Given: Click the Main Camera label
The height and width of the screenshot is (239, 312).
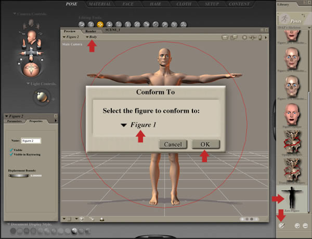Looking at the screenshot, I should 72,44.
